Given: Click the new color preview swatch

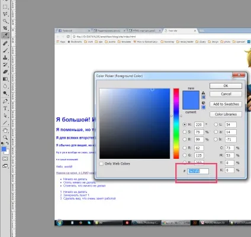Looking at the screenshot, I should 191,95.
